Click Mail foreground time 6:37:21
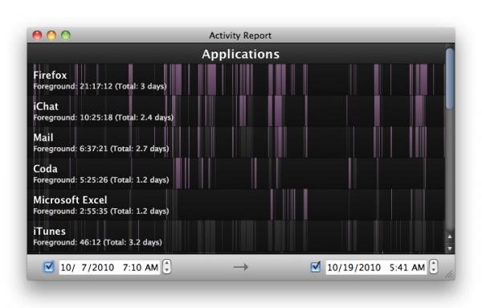Screen dimensions: 482x308 94,149
